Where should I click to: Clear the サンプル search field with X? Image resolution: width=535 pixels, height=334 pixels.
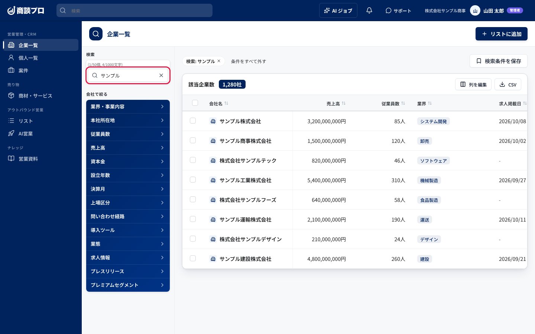(161, 75)
